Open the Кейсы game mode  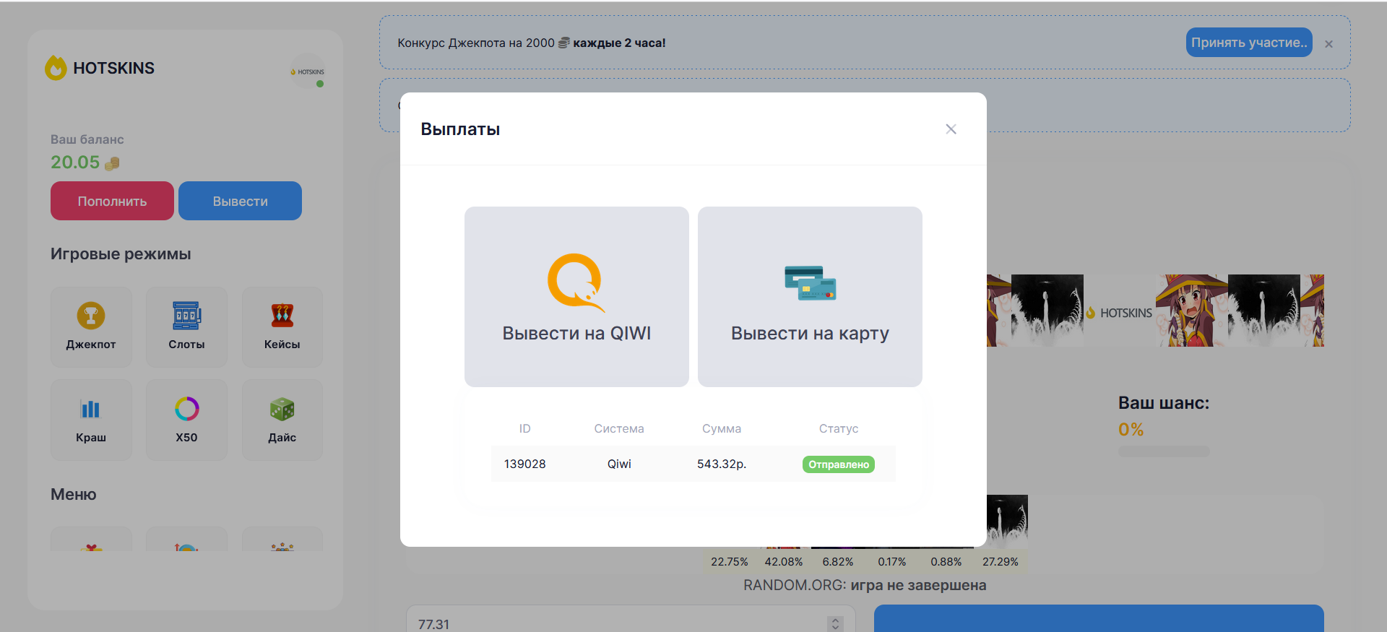coord(282,326)
